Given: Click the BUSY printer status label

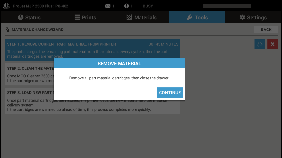Looking at the screenshot, I should [x=148, y=6].
